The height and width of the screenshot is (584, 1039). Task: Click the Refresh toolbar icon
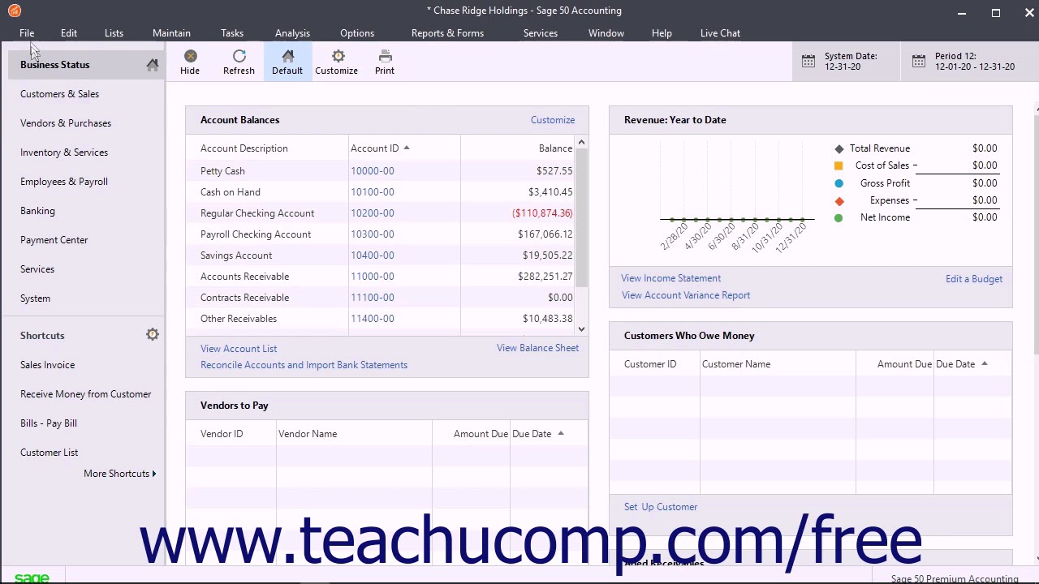tap(239, 56)
